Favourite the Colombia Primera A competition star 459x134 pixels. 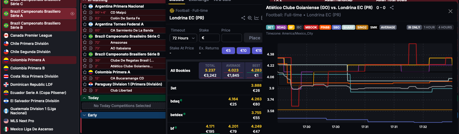pos(85,72)
